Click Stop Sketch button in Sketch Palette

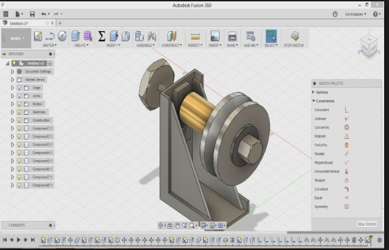[367, 224]
